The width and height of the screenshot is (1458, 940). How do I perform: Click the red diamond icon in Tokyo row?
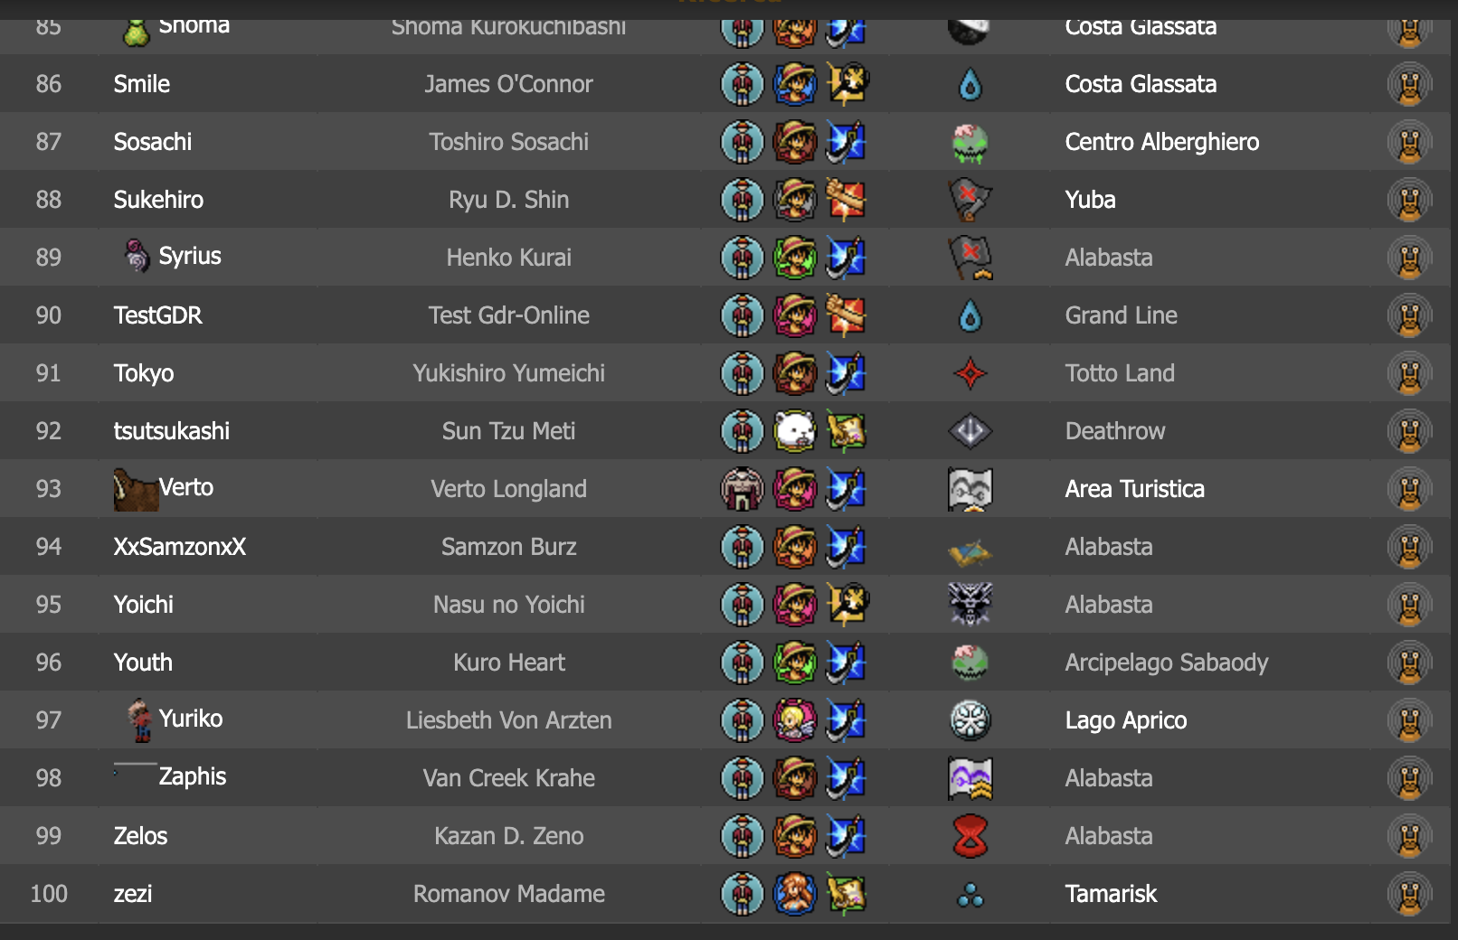[x=970, y=373]
